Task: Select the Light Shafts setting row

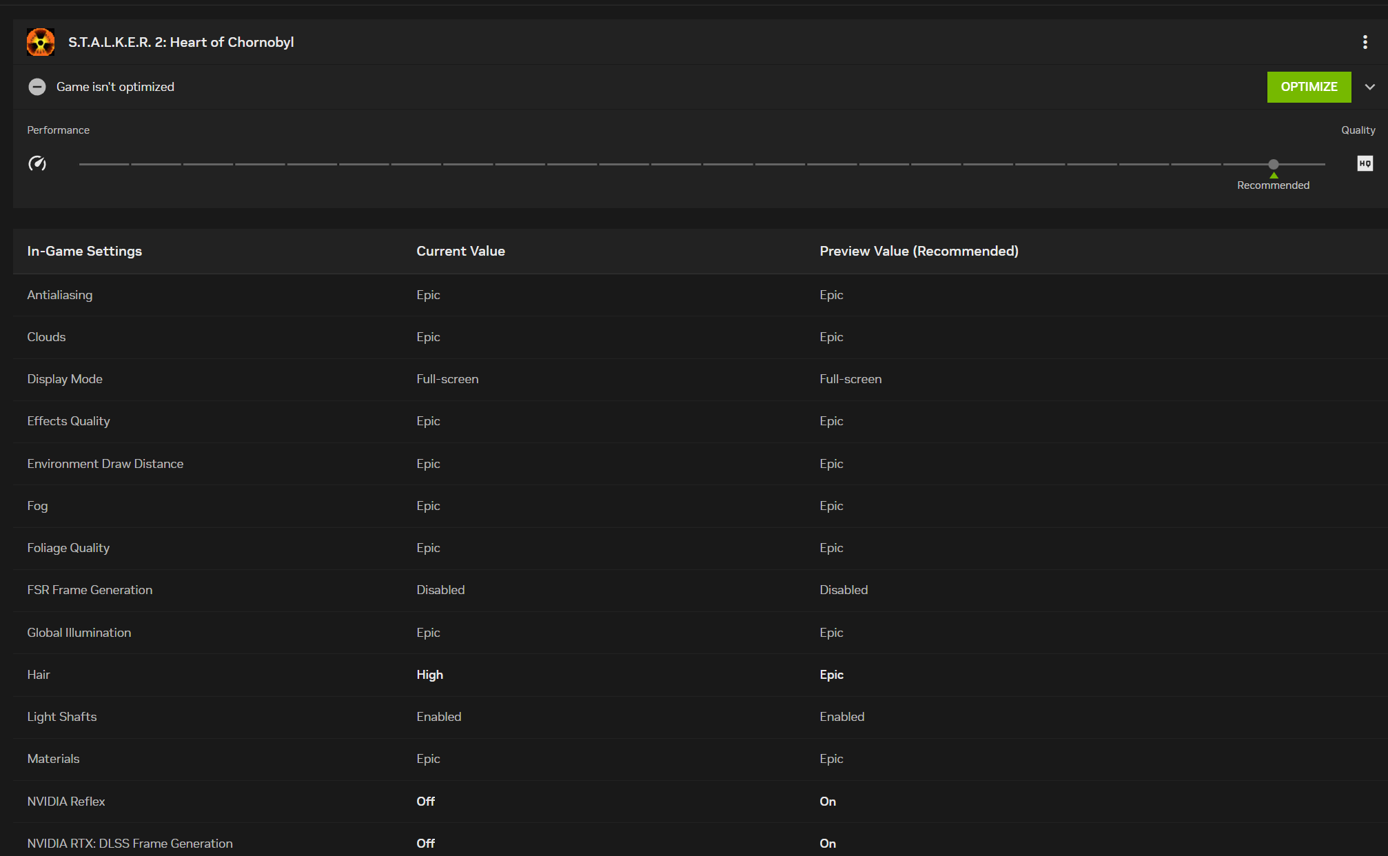Action: (x=700, y=717)
